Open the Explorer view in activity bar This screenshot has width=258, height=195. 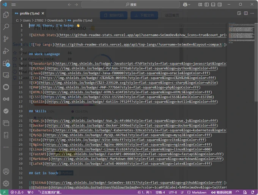pyautogui.click(x=6, y=15)
